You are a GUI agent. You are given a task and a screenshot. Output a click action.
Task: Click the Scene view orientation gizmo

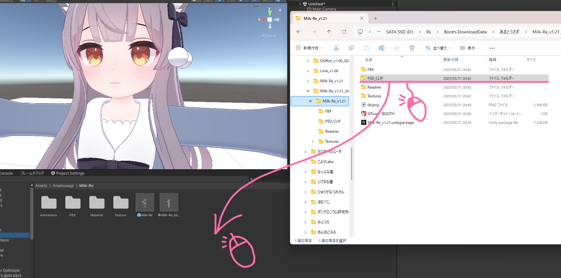[270, 20]
